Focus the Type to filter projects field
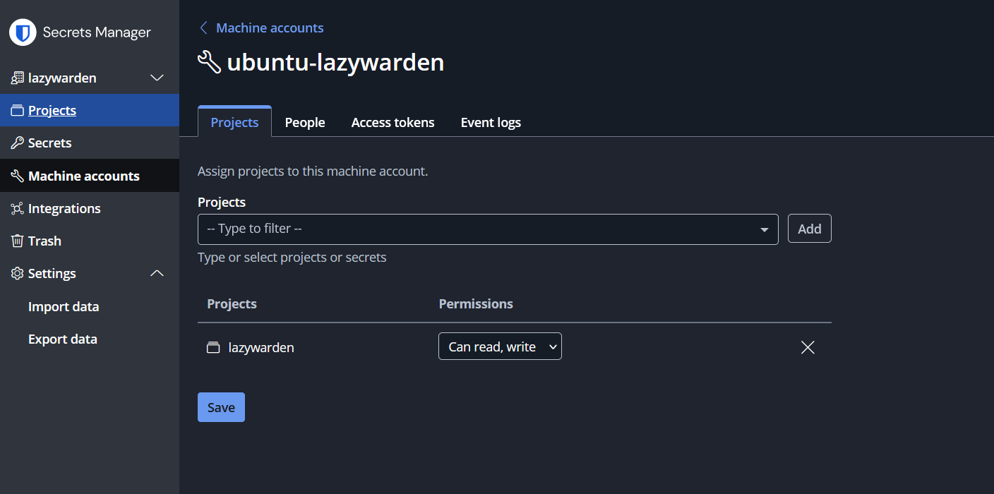The image size is (994, 494). (488, 229)
